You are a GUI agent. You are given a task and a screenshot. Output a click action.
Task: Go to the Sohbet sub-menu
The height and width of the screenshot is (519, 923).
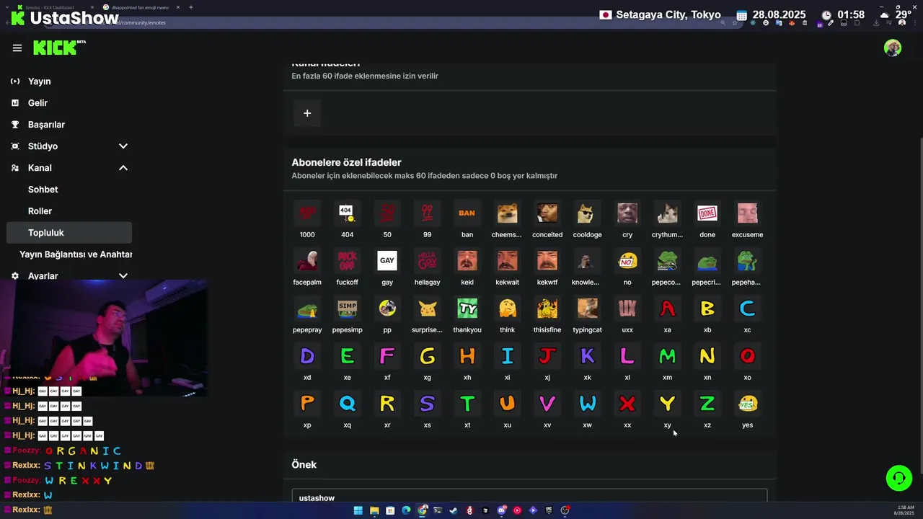69,190
